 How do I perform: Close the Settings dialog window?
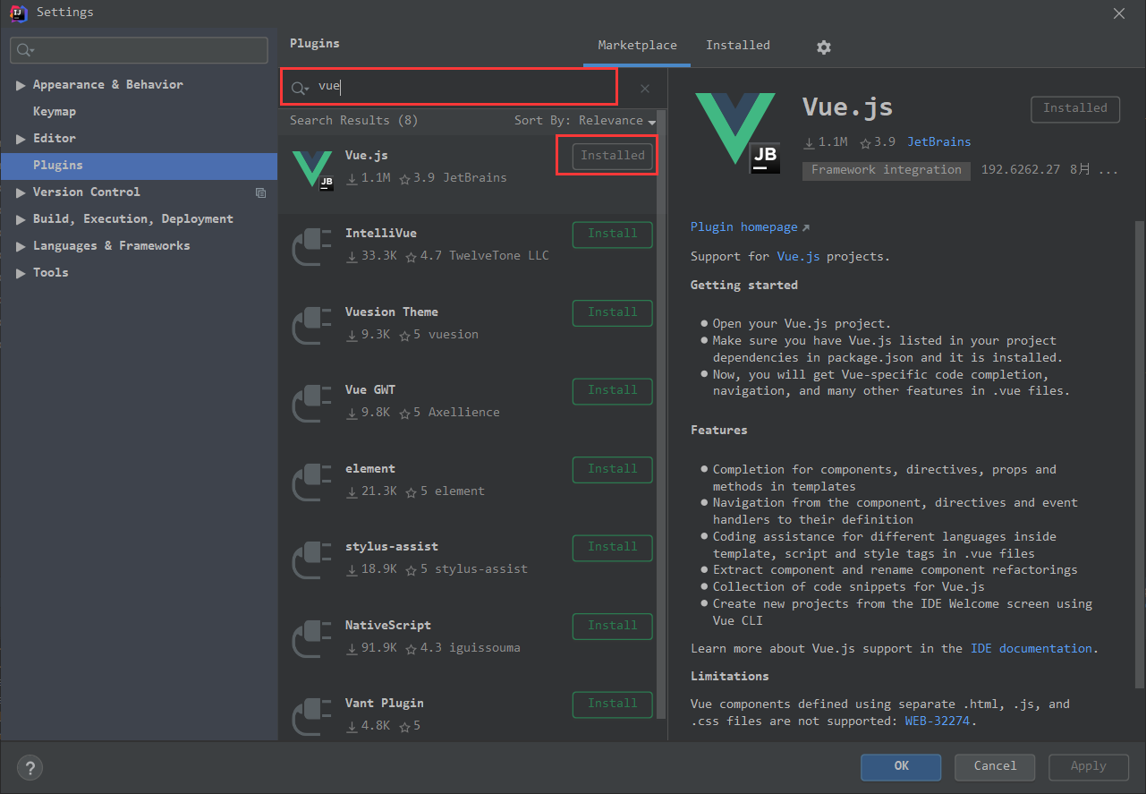pos(1119,13)
